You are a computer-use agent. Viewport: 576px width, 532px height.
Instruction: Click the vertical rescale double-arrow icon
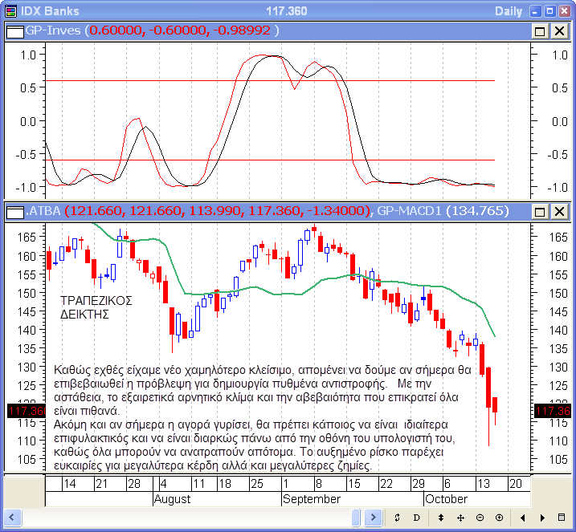[x=440, y=518]
